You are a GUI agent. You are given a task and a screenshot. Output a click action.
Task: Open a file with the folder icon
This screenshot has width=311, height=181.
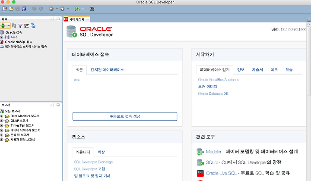pyautogui.click(x=11, y=9)
